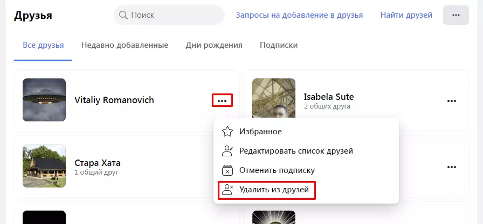Switch to the Все друзья tab
This screenshot has height=224, width=483.
43,46
